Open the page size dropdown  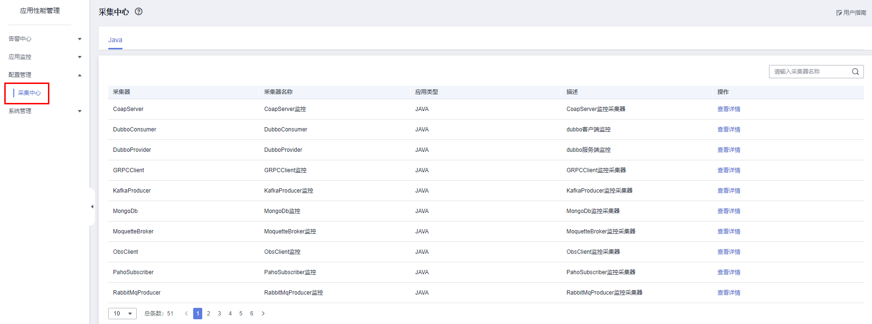pyautogui.click(x=122, y=314)
